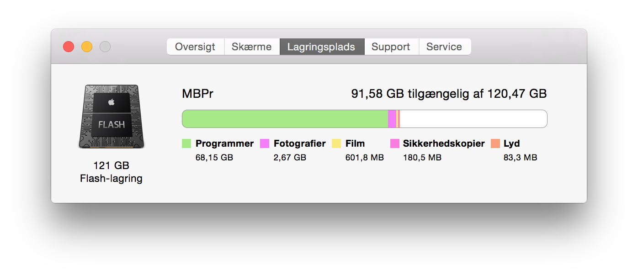Click the white free-space area of the storage bar
Image resolution: width=638 pixels, height=276 pixels.
click(473, 119)
